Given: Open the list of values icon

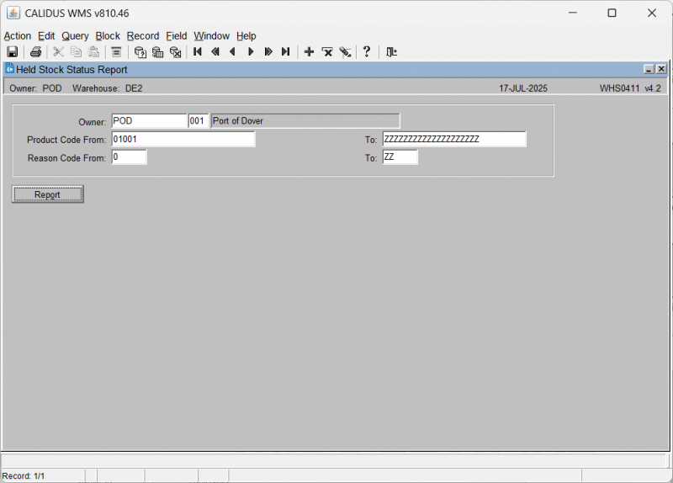Looking at the screenshot, I should click(x=116, y=52).
